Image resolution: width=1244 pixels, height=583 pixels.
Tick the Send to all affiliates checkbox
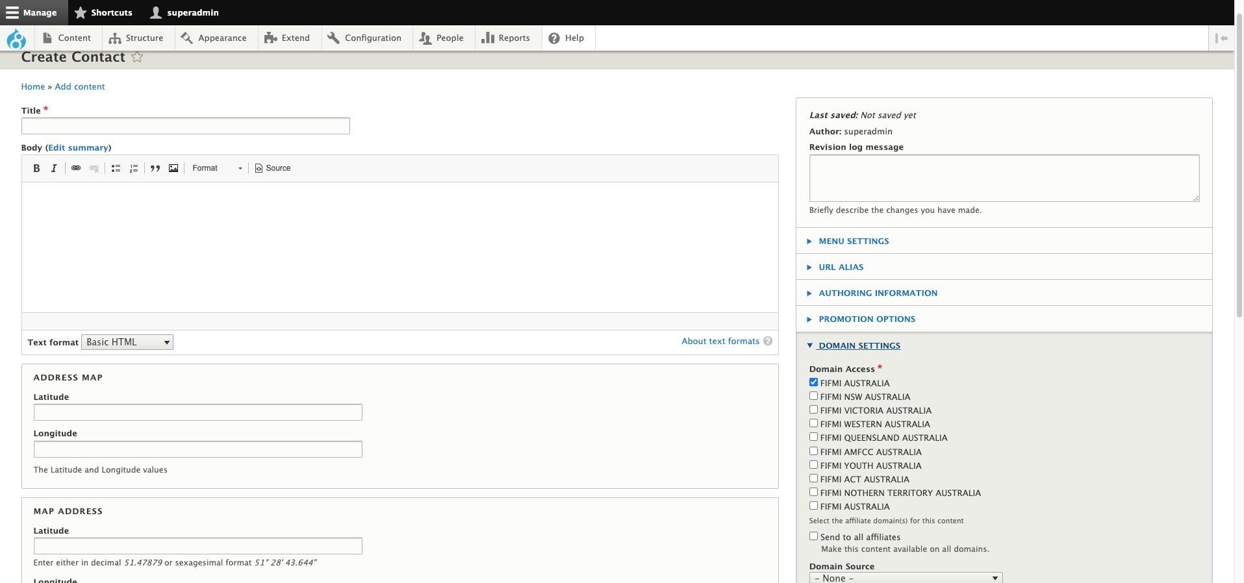[813, 536]
